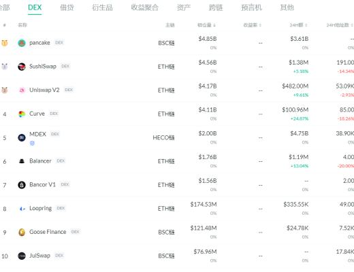Screen dimensions: 354x272
Task: Click the 主链 column header
Action: click(170, 25)
